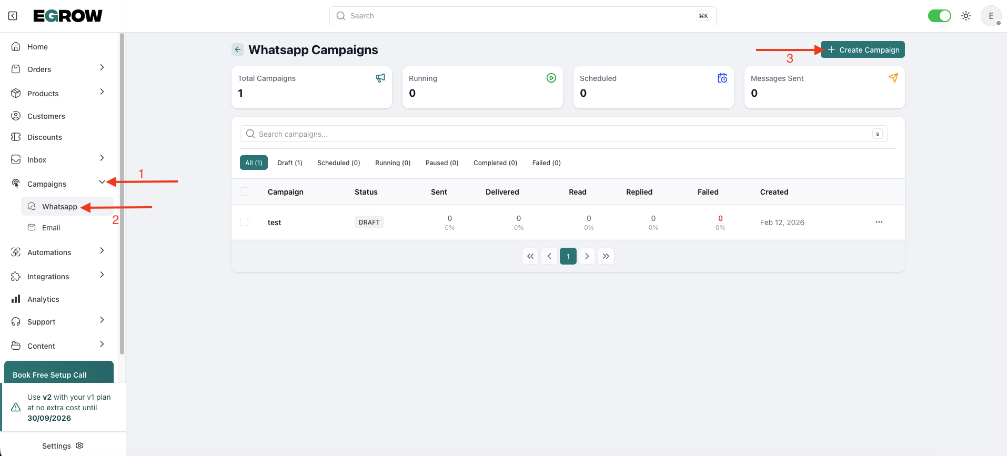This screenshot has height=456, width=1007.
Task: Open the Email campaigns submenu item
Action: [x=51, y=228]
